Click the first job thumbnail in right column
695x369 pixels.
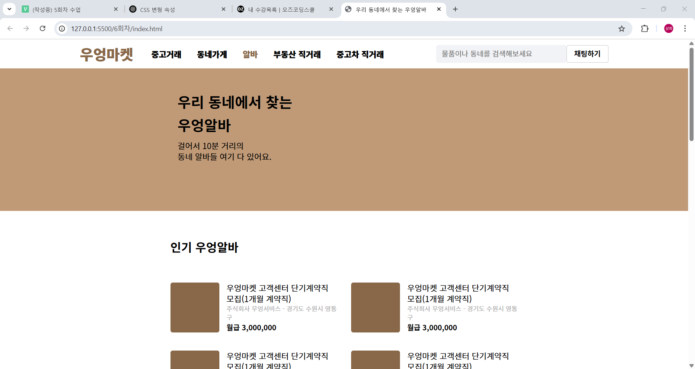(375, 307)
